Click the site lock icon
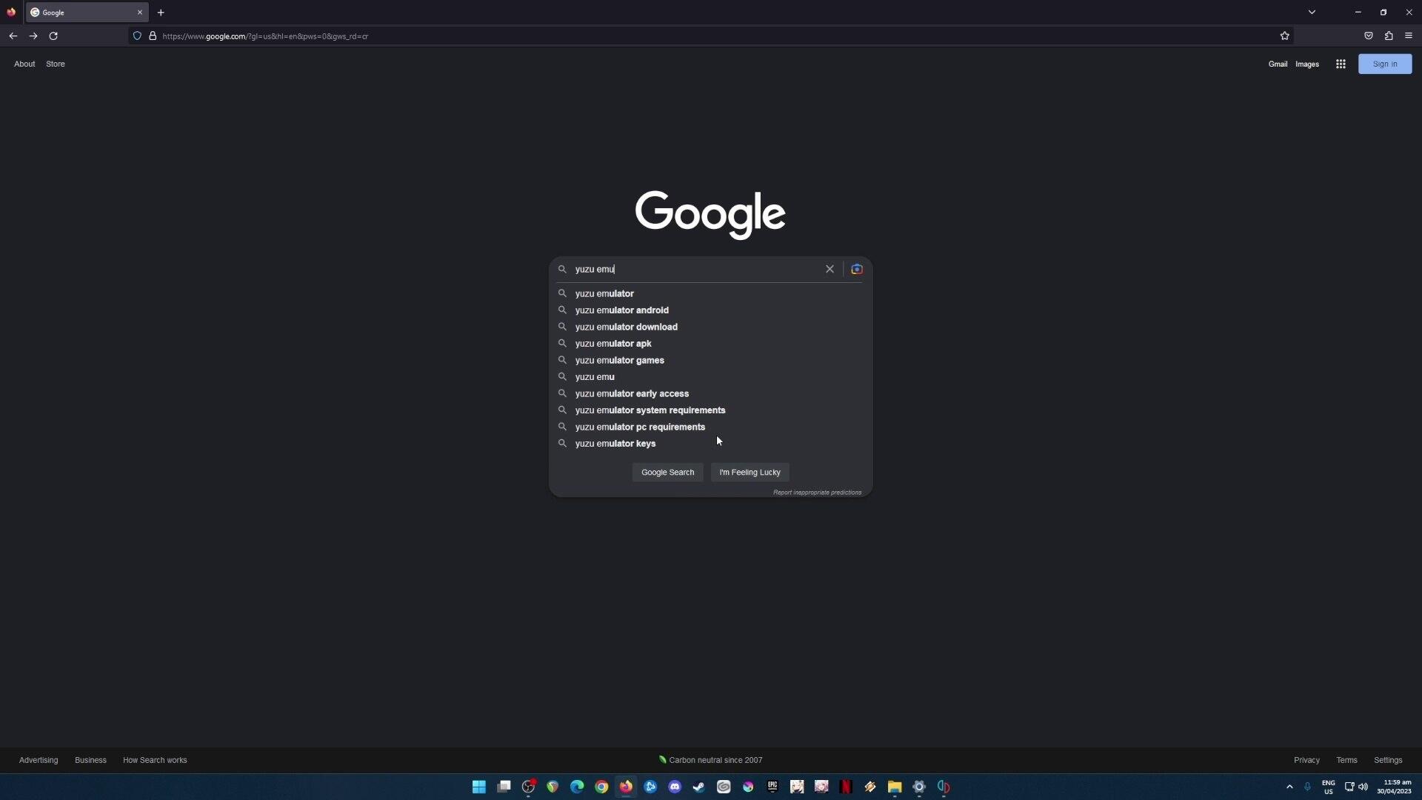This screenshot has width=1422, height=800. 153,36
